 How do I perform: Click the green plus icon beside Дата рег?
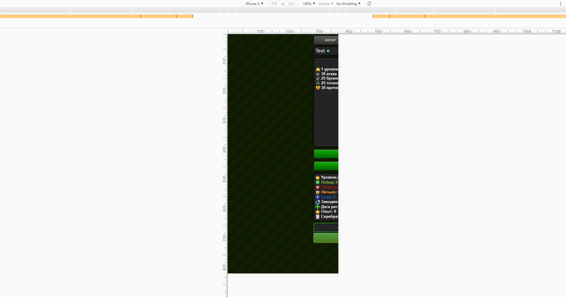pyautogui.click(x=318, y=207)
